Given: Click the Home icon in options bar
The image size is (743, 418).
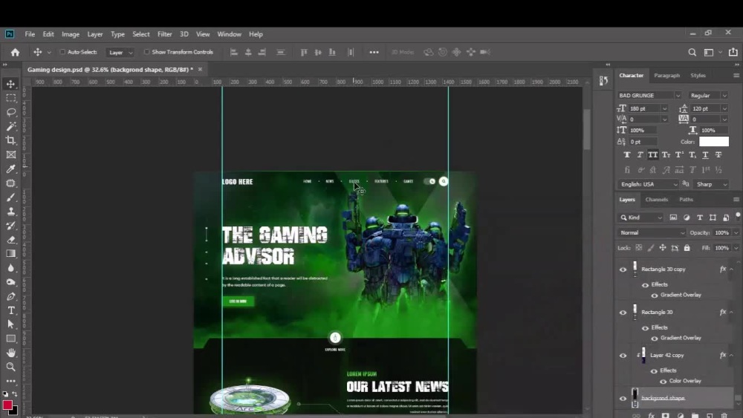Looking at the screenshot, I should coord(15,52).
